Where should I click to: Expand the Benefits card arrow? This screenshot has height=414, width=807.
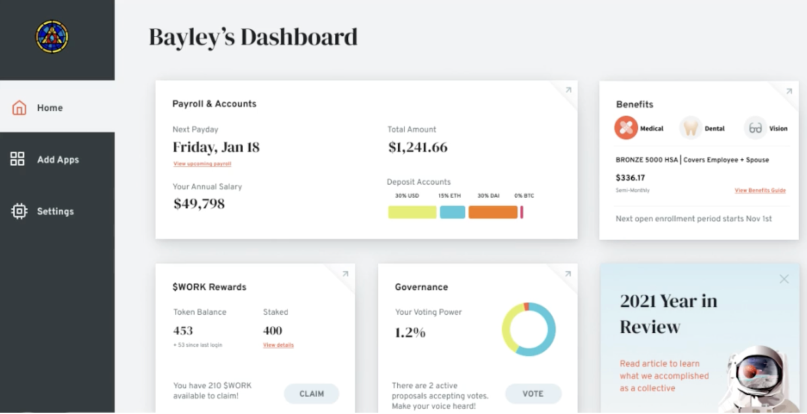(x=789, y=91)
